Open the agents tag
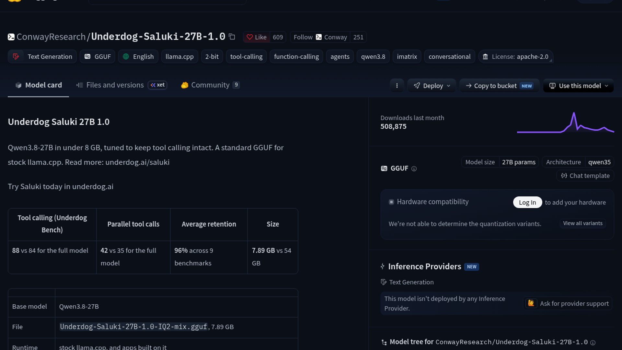Image resolution: width=622 pixels, height=350 pixels. (340, 56)
